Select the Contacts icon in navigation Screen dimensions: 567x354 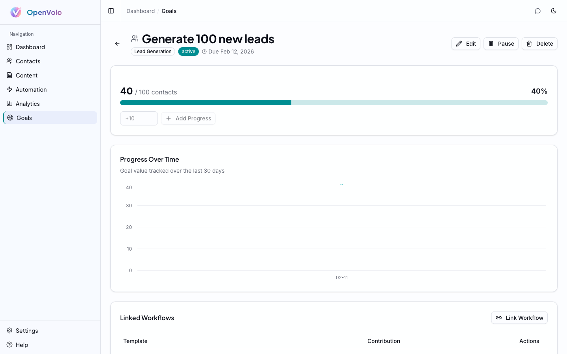(x=9, y=61)
